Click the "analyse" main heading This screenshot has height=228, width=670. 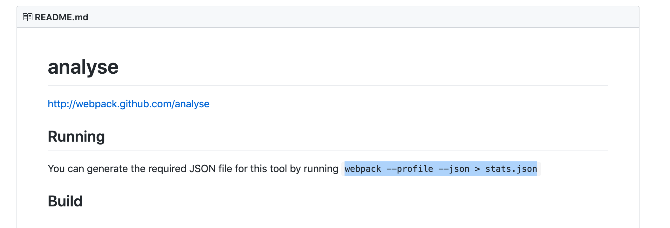(83, 67)
